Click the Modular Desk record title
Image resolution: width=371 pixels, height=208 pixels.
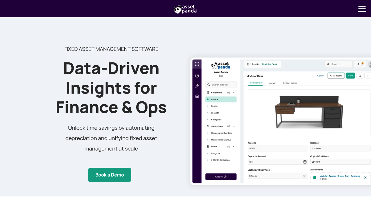(x=255, y=76)
